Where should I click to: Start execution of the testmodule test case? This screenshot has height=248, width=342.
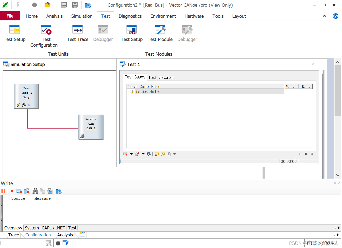[x=300, y=154]
